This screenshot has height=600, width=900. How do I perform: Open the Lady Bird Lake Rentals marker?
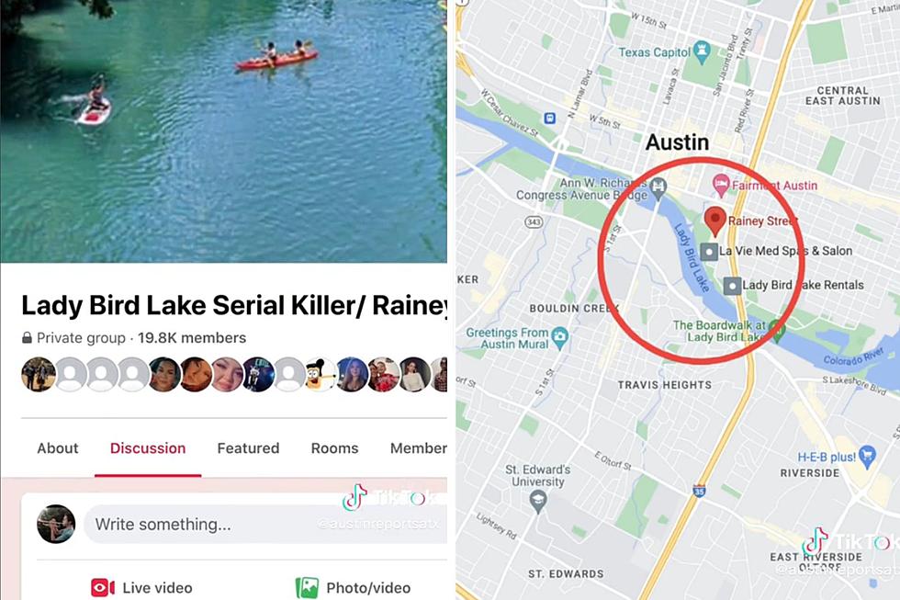[x=732, y=286]
